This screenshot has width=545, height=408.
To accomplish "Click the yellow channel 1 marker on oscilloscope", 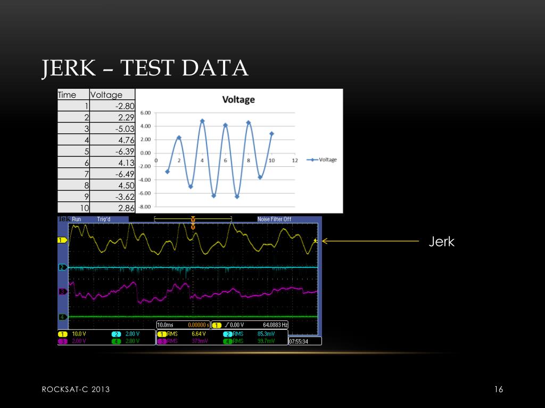I will pyautogui.click(x=63, y=240).
